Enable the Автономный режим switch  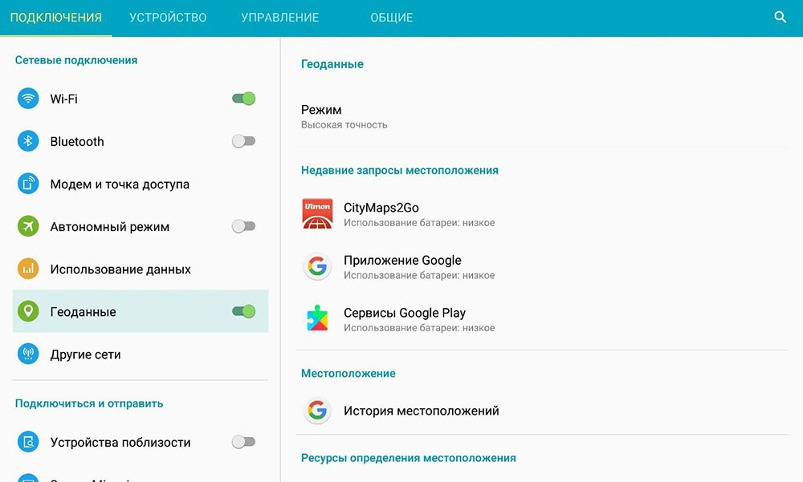(x=243, y=226)
